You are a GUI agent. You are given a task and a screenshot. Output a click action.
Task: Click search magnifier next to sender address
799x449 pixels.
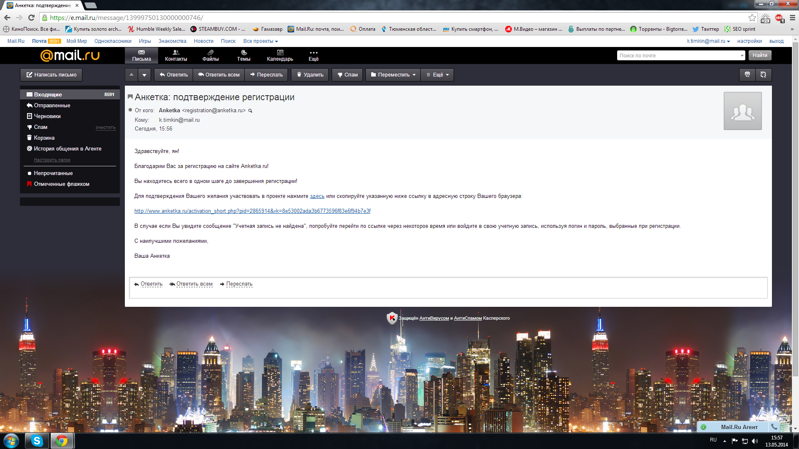251,111
